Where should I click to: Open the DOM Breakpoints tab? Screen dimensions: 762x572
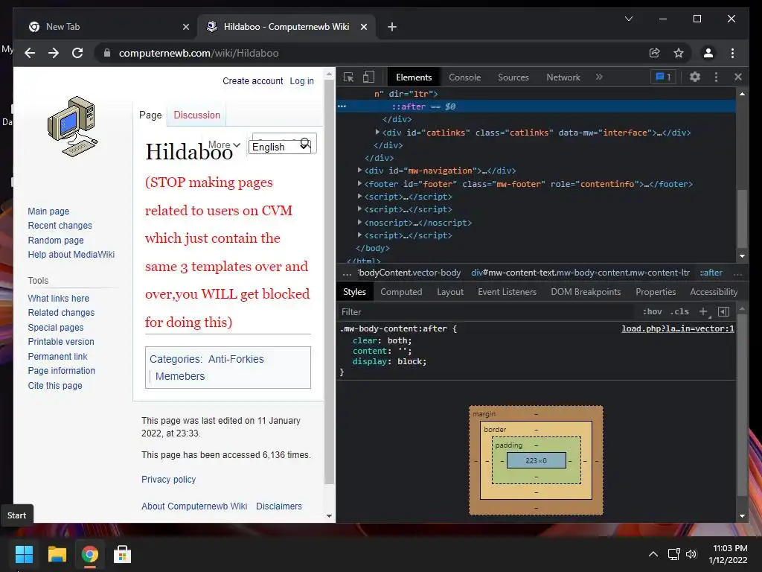click(x=586, y=291)
